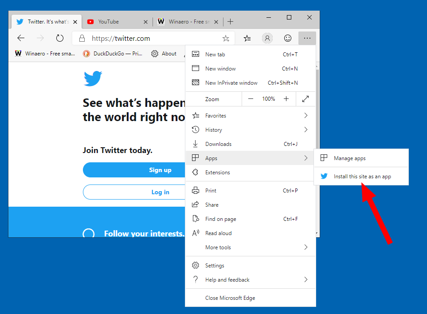Open Settings from the menu
The height and width of the screenshot is (314, 427).
click(250, 265)
